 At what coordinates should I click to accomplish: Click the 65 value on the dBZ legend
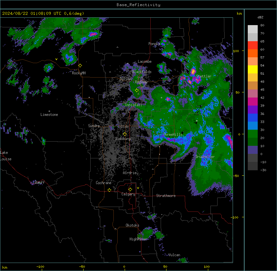pyautogui.click(x=262, y=42)
